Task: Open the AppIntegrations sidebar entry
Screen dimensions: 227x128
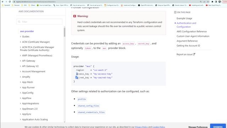Action: click(x=31, y=103)
